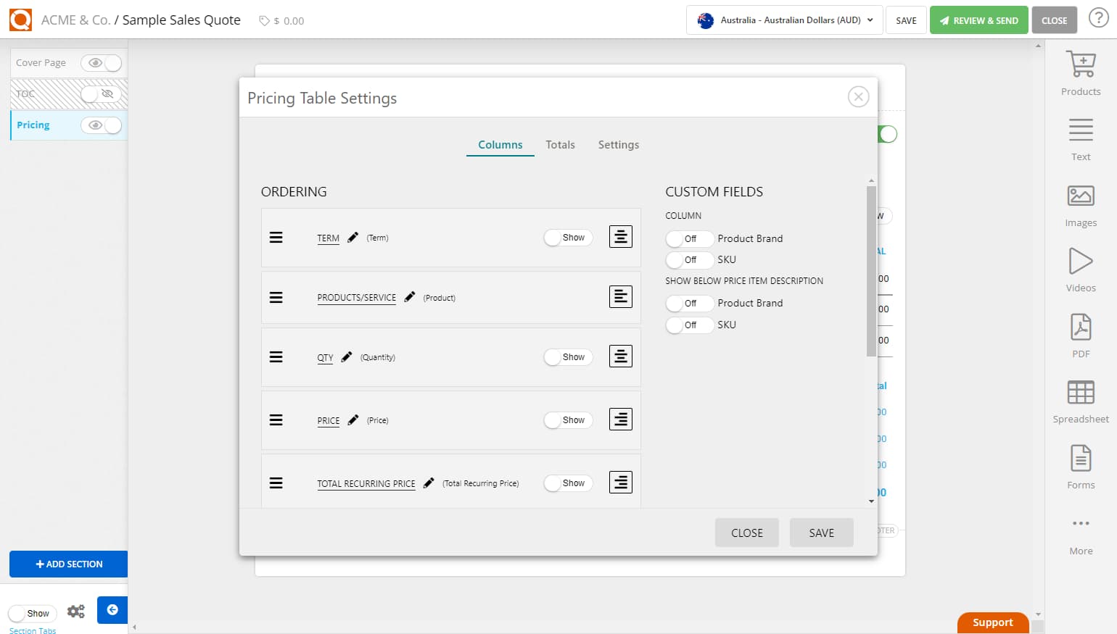Click the Forms icon in the right sidebar
Viewport: 1117px width, 634px height.
pos(1080,464)
